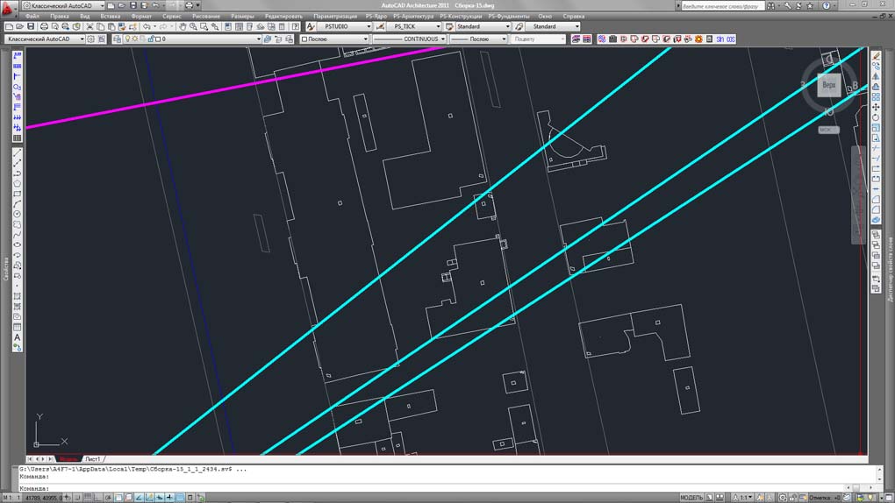The width and height of the screenshot is (895, 503).
Task: Toggle layer freeze sun icon
Action: tap(135, 39)
